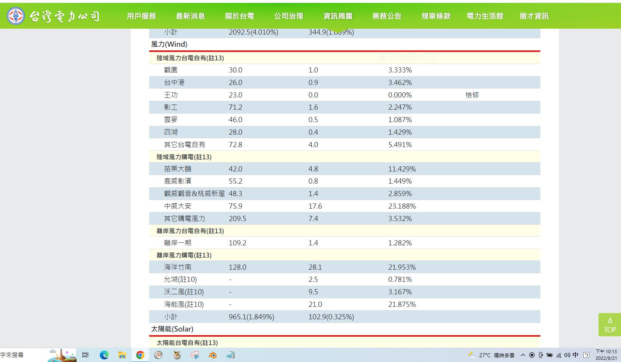Select the 四湖 row name

(171, 132)
